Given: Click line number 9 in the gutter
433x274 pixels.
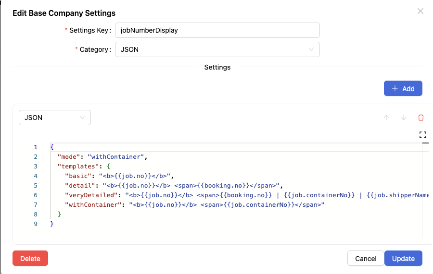Looking at the screenshot, I should (x=36, y=224).
